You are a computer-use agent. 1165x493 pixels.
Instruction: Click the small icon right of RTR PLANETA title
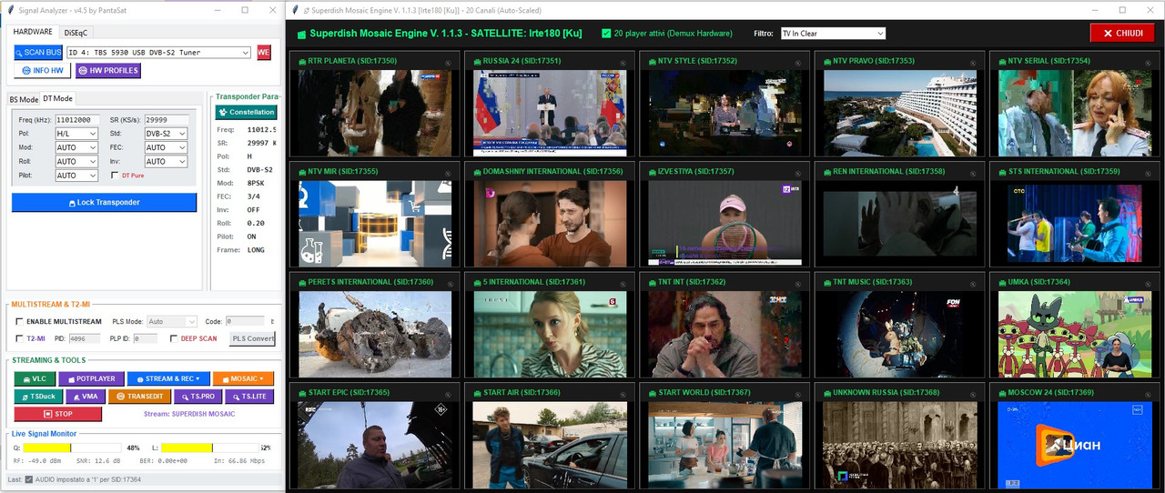pyautogui.click(x=447, y=63)
